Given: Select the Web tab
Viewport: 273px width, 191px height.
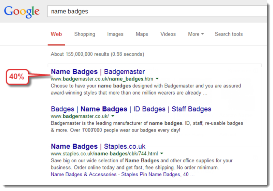Looking at the screenshot, I should (x=56, y=34).
